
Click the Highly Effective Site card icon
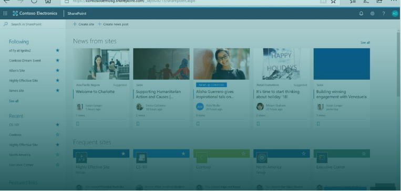tap(81, 158)
